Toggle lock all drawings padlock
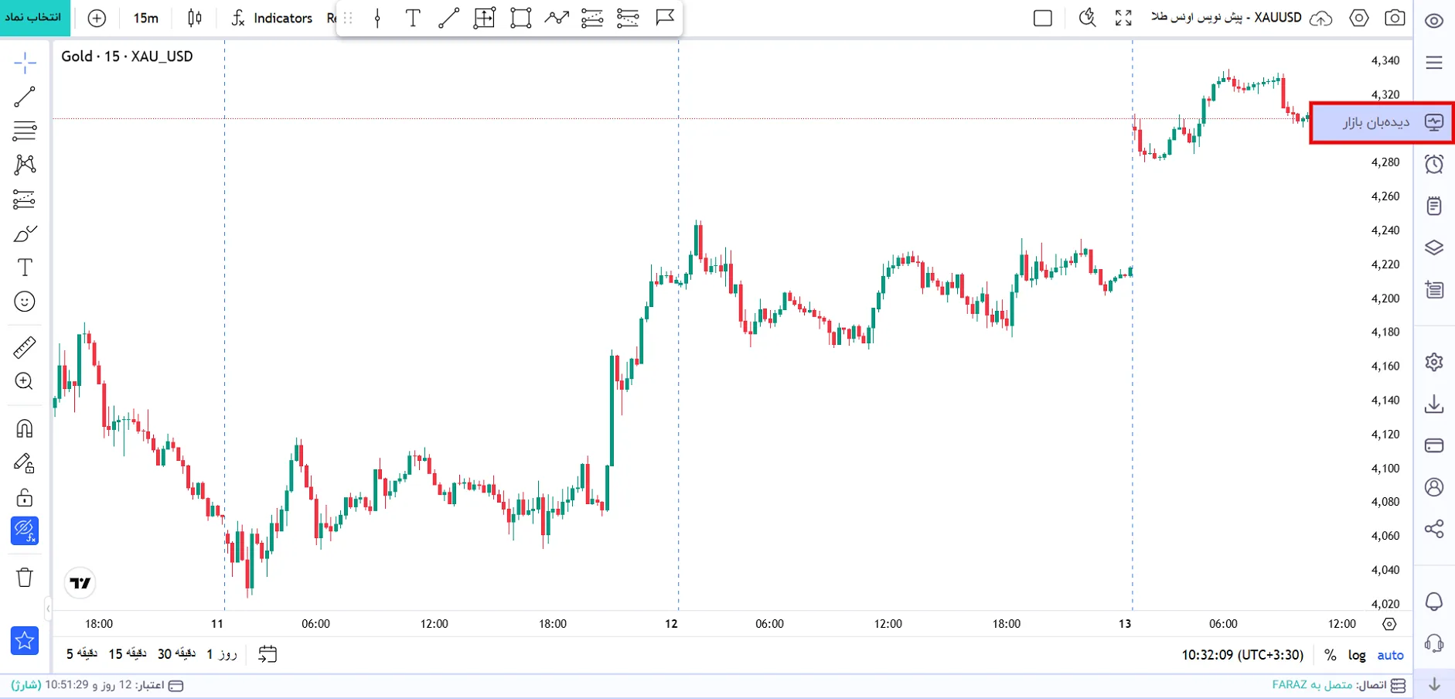 [25, 496]
